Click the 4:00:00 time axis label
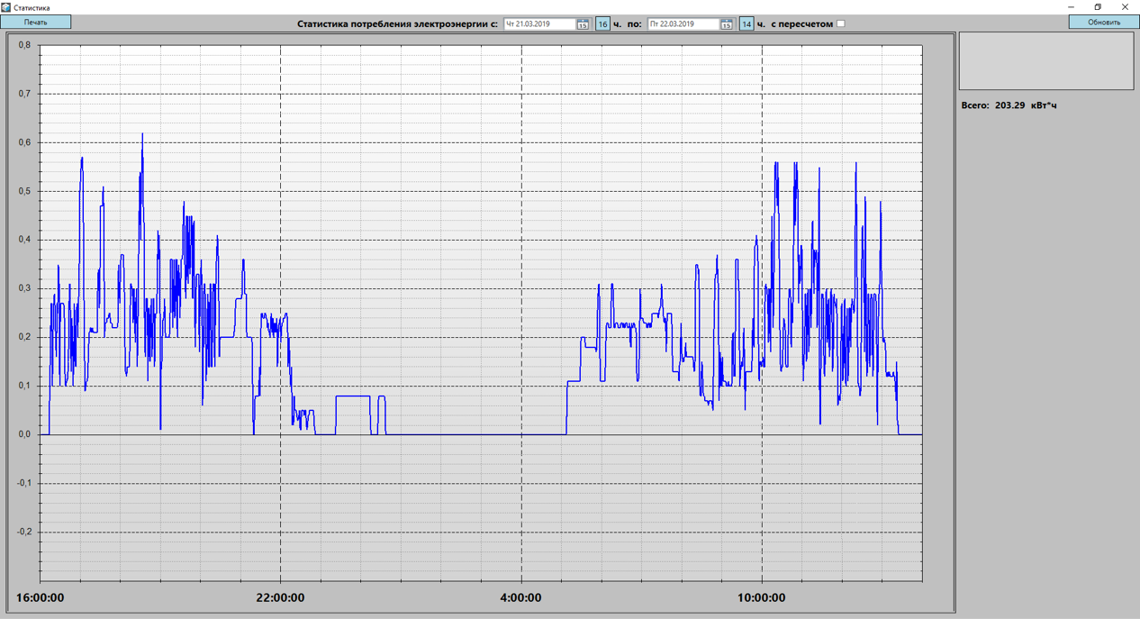Screen dimensions: 1140x619 tap(520, 598)
